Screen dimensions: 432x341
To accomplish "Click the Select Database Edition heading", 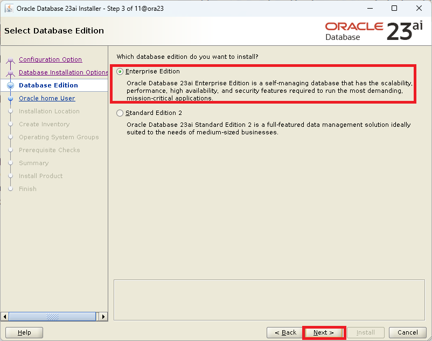I will coord(54,31).
